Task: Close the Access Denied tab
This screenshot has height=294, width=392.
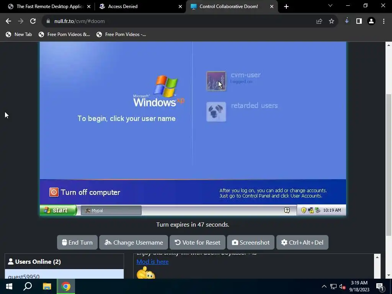Action: (x=180, y=7)
